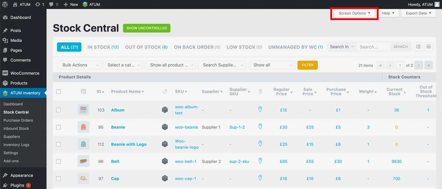Expand the Screen Options panel
Screen dimensions: 442x189
pos(354,13)
